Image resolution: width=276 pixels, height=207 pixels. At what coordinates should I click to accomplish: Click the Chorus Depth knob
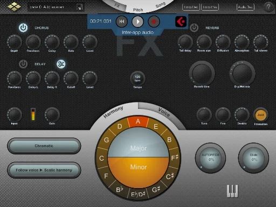pos(15,42)
